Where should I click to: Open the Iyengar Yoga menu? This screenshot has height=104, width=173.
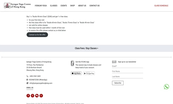pos(41,6)
